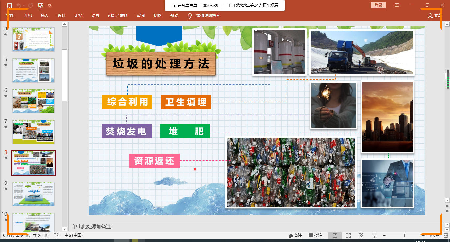
Task: Open the undo history dropdown arrow
Action: coord(24,5)
